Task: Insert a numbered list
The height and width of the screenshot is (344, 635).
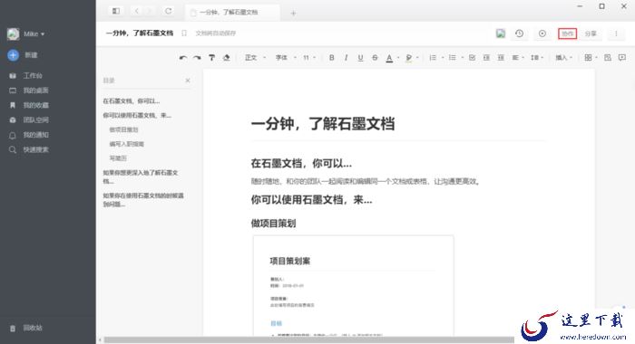Action: coord(433,58)
